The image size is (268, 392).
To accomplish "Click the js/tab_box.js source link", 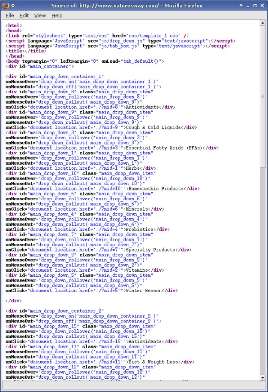I will coord(119,46).
